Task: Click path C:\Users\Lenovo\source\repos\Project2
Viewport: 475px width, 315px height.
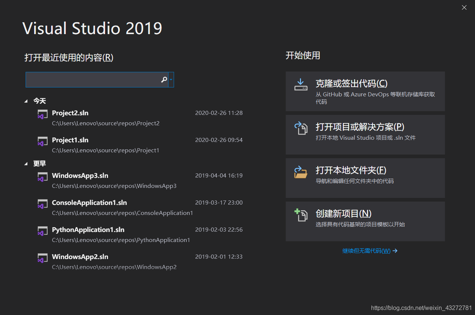Action: click(x=106, y=123)
